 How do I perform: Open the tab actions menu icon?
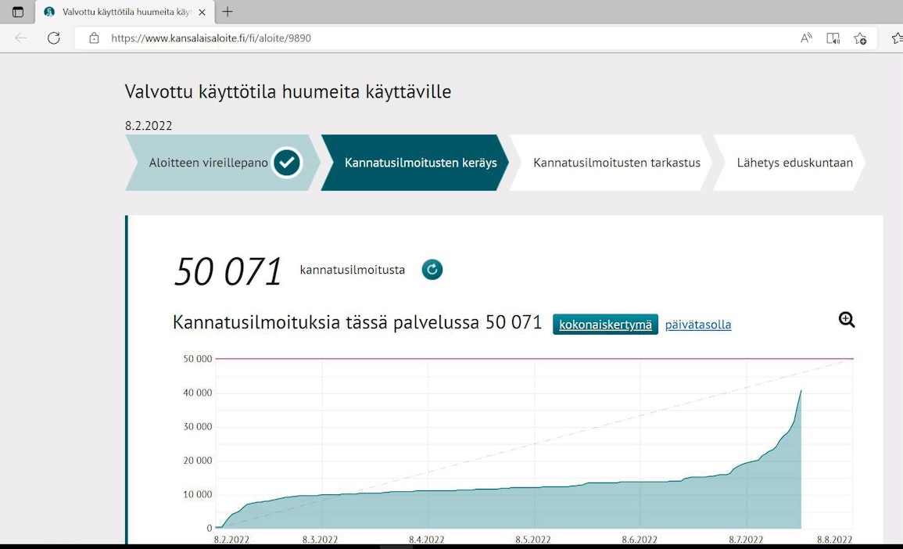[x=17, y=12]
